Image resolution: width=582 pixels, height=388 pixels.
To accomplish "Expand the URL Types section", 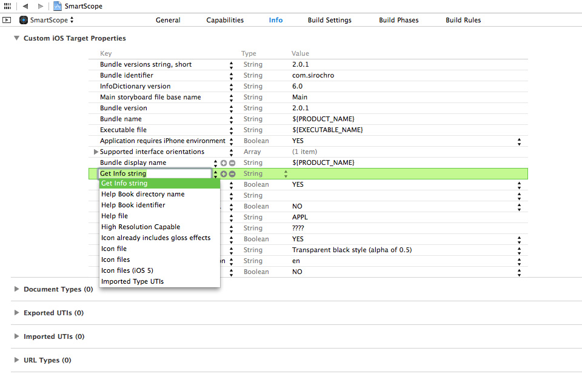I will 16,360.
